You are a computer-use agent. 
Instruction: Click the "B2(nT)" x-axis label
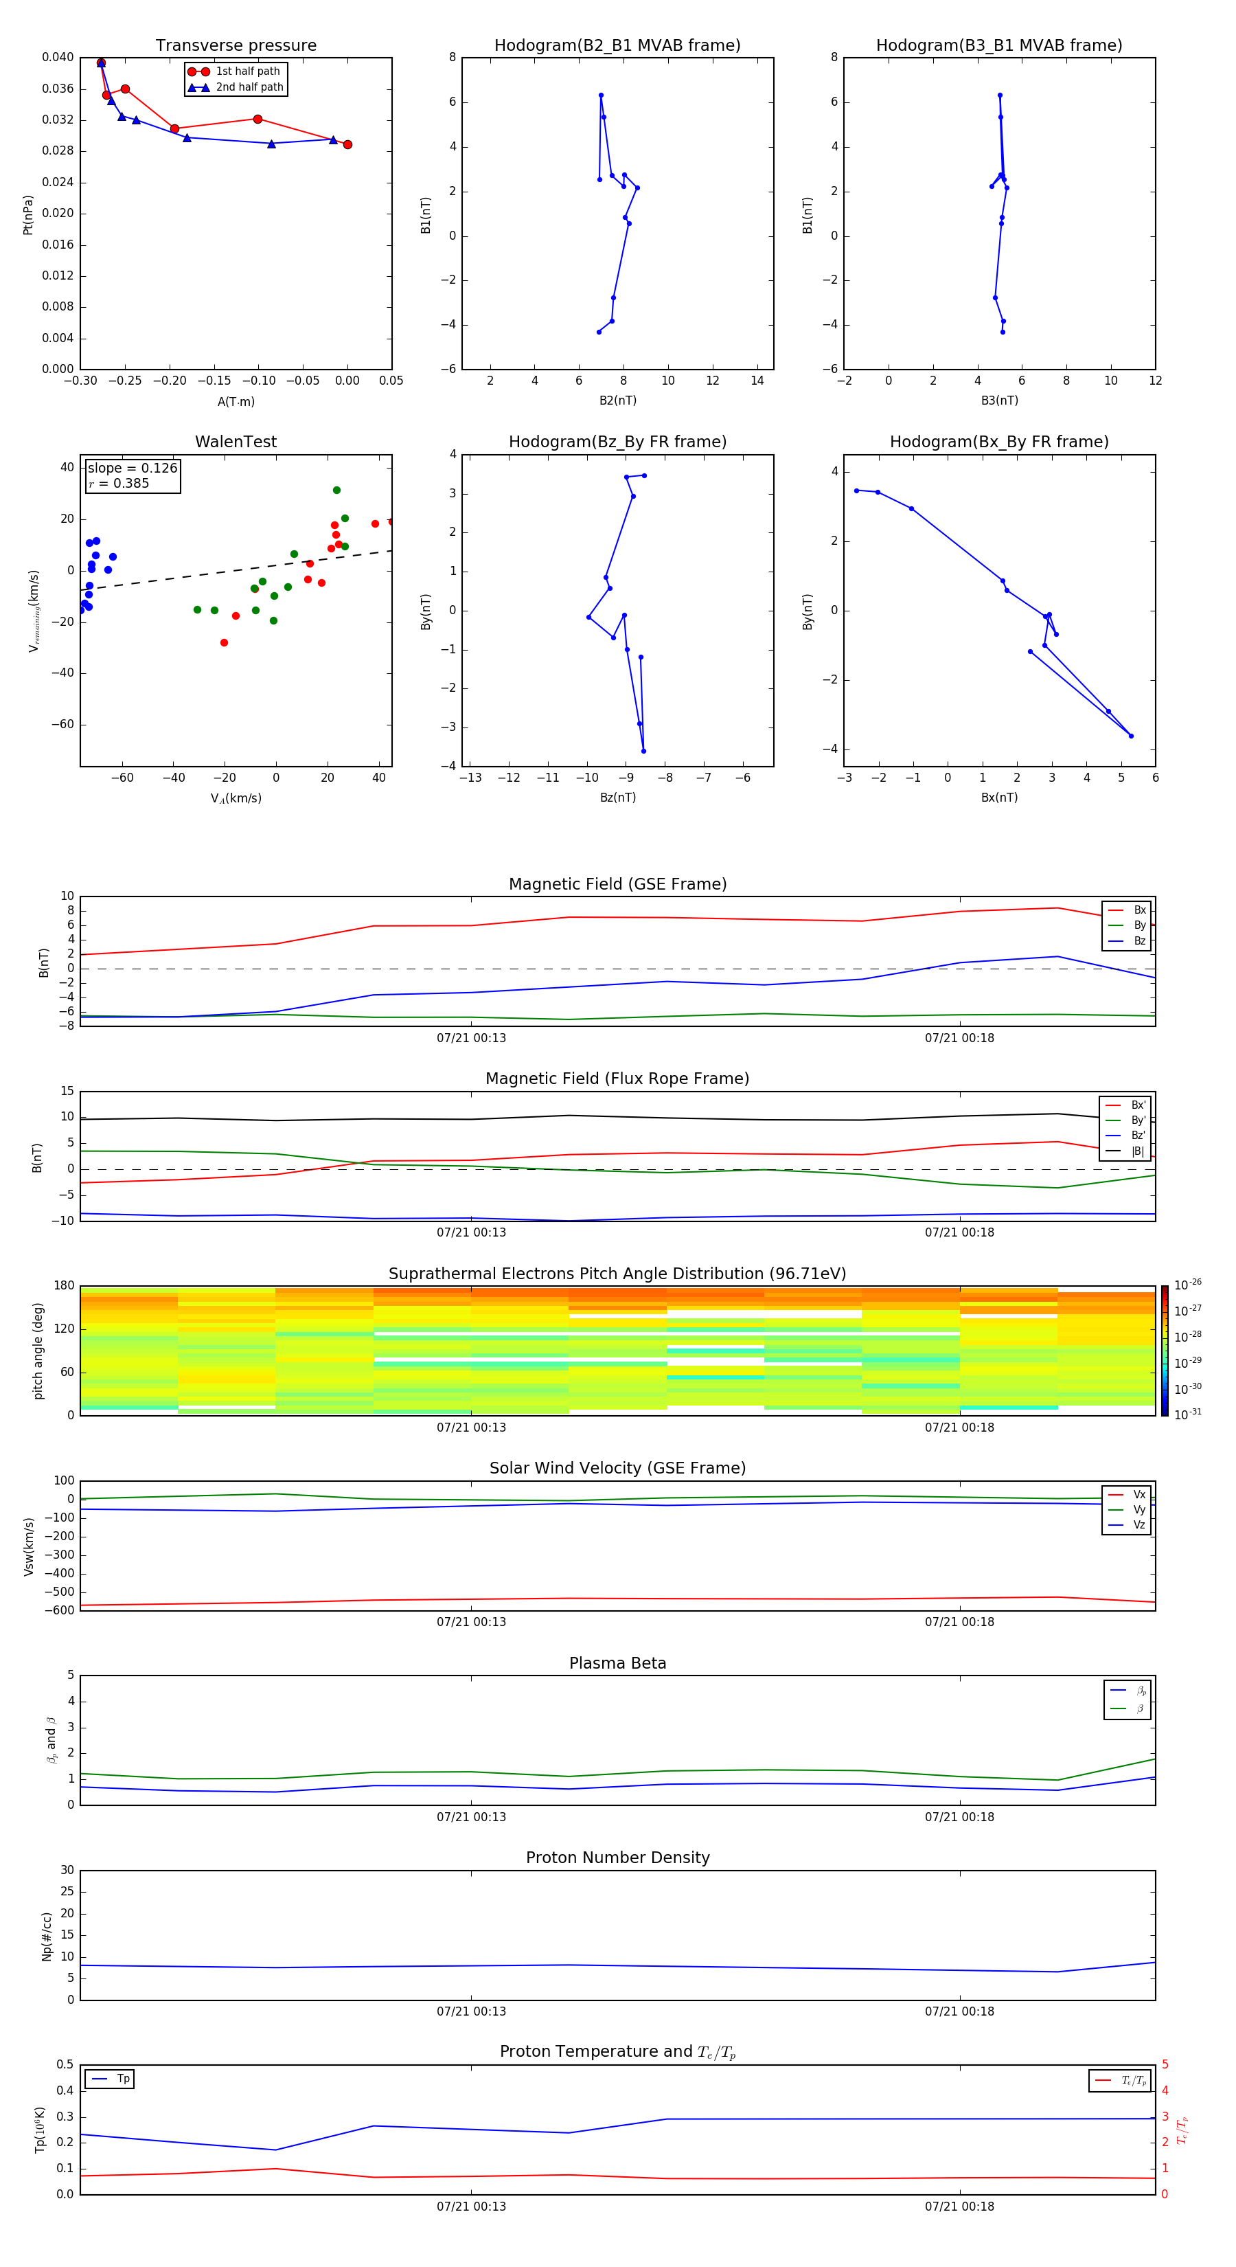617,401
